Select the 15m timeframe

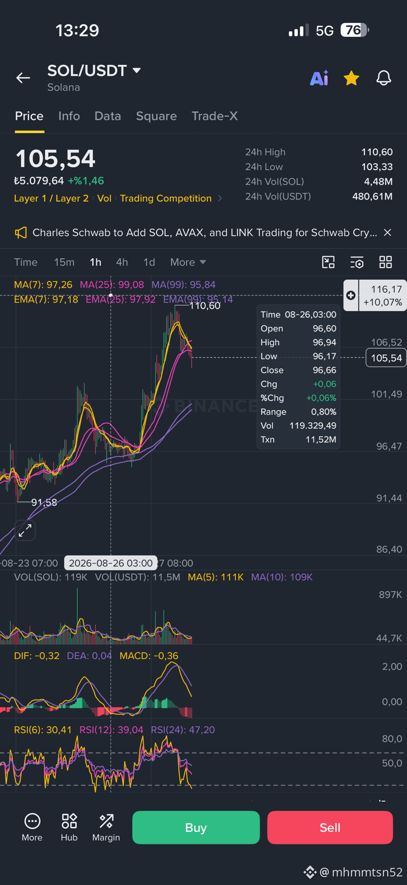point(64,262)
